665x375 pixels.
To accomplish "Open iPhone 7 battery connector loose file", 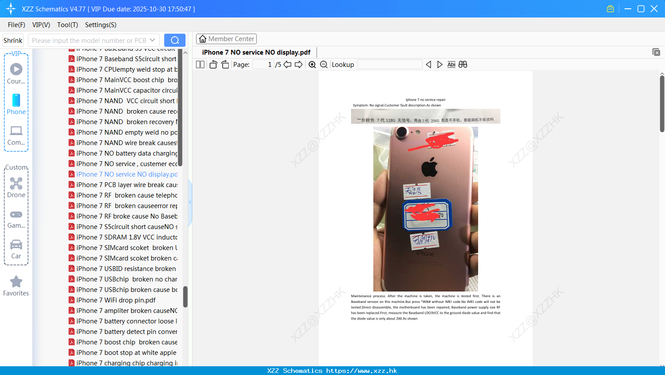I will click(123, 321).
